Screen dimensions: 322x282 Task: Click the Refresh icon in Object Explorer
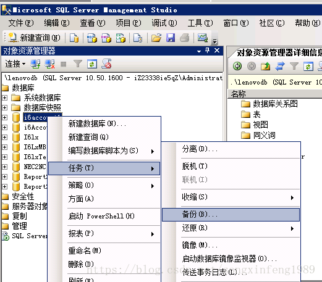click(92, 64)
